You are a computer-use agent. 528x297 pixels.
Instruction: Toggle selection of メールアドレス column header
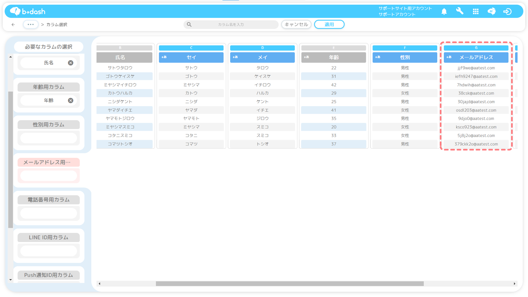coord(476,57)
